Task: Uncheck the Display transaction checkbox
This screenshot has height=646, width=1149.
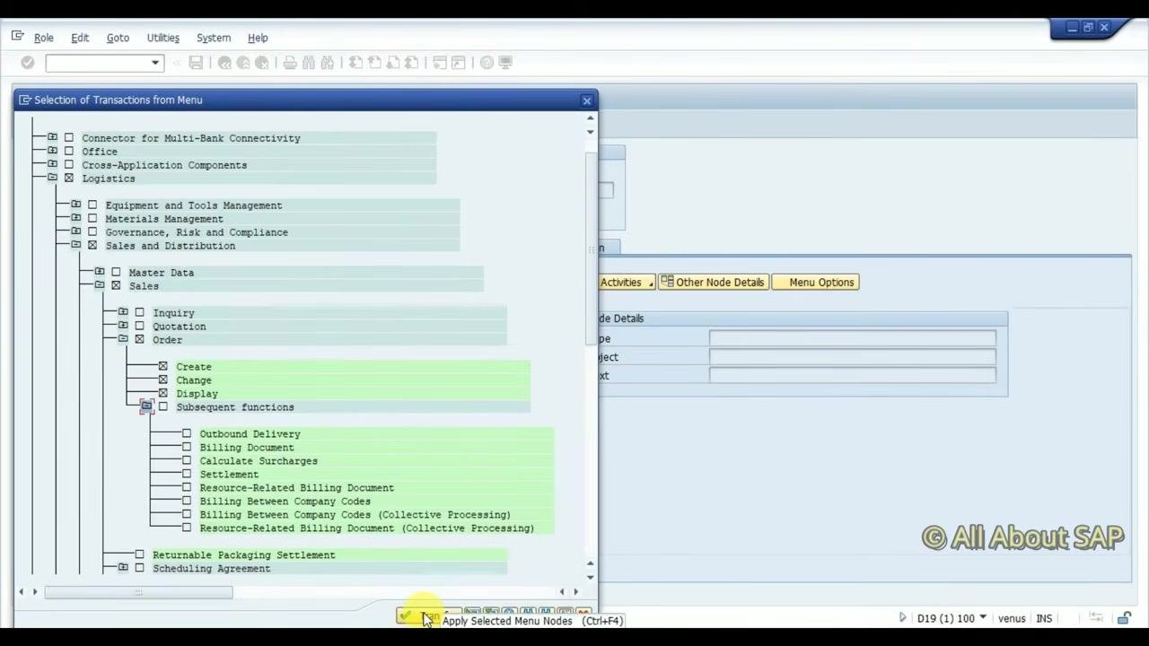Action: coord(162,394)
